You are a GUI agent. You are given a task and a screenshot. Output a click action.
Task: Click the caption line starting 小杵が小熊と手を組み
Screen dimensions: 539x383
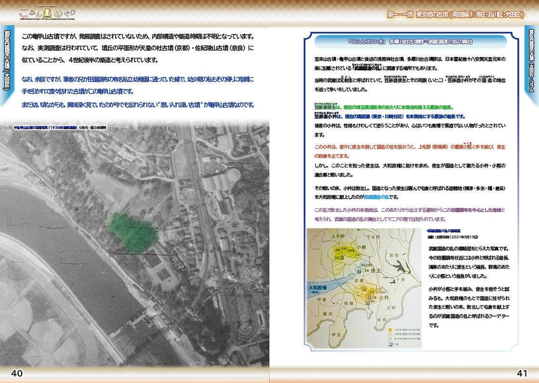click(x=469, y=289)
